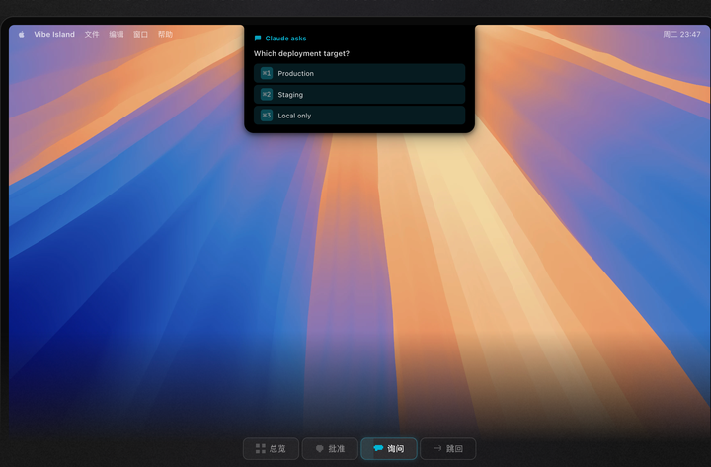Switch to the 总览 tab
Image resolution: width=711 pixels, height=467 pixels.
[x=272, y=449]
